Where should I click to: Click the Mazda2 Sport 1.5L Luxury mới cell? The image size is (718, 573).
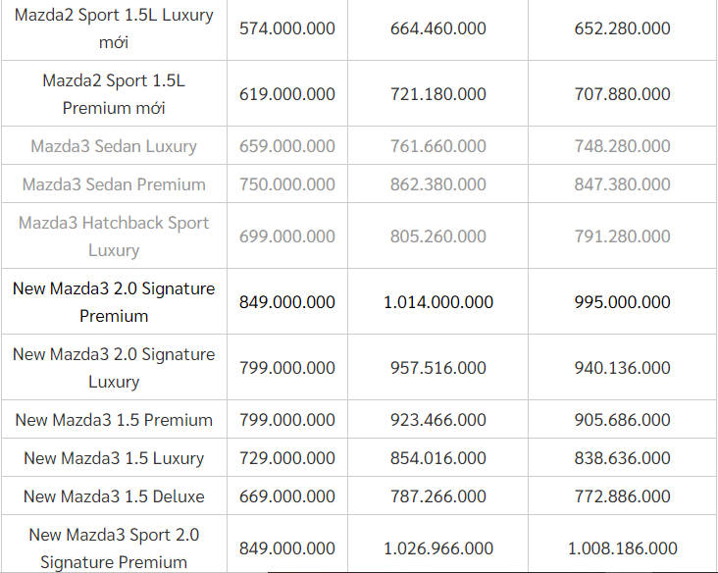[114, 28]
